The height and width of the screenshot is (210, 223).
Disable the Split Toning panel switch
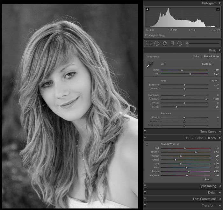tap(145, 185)
